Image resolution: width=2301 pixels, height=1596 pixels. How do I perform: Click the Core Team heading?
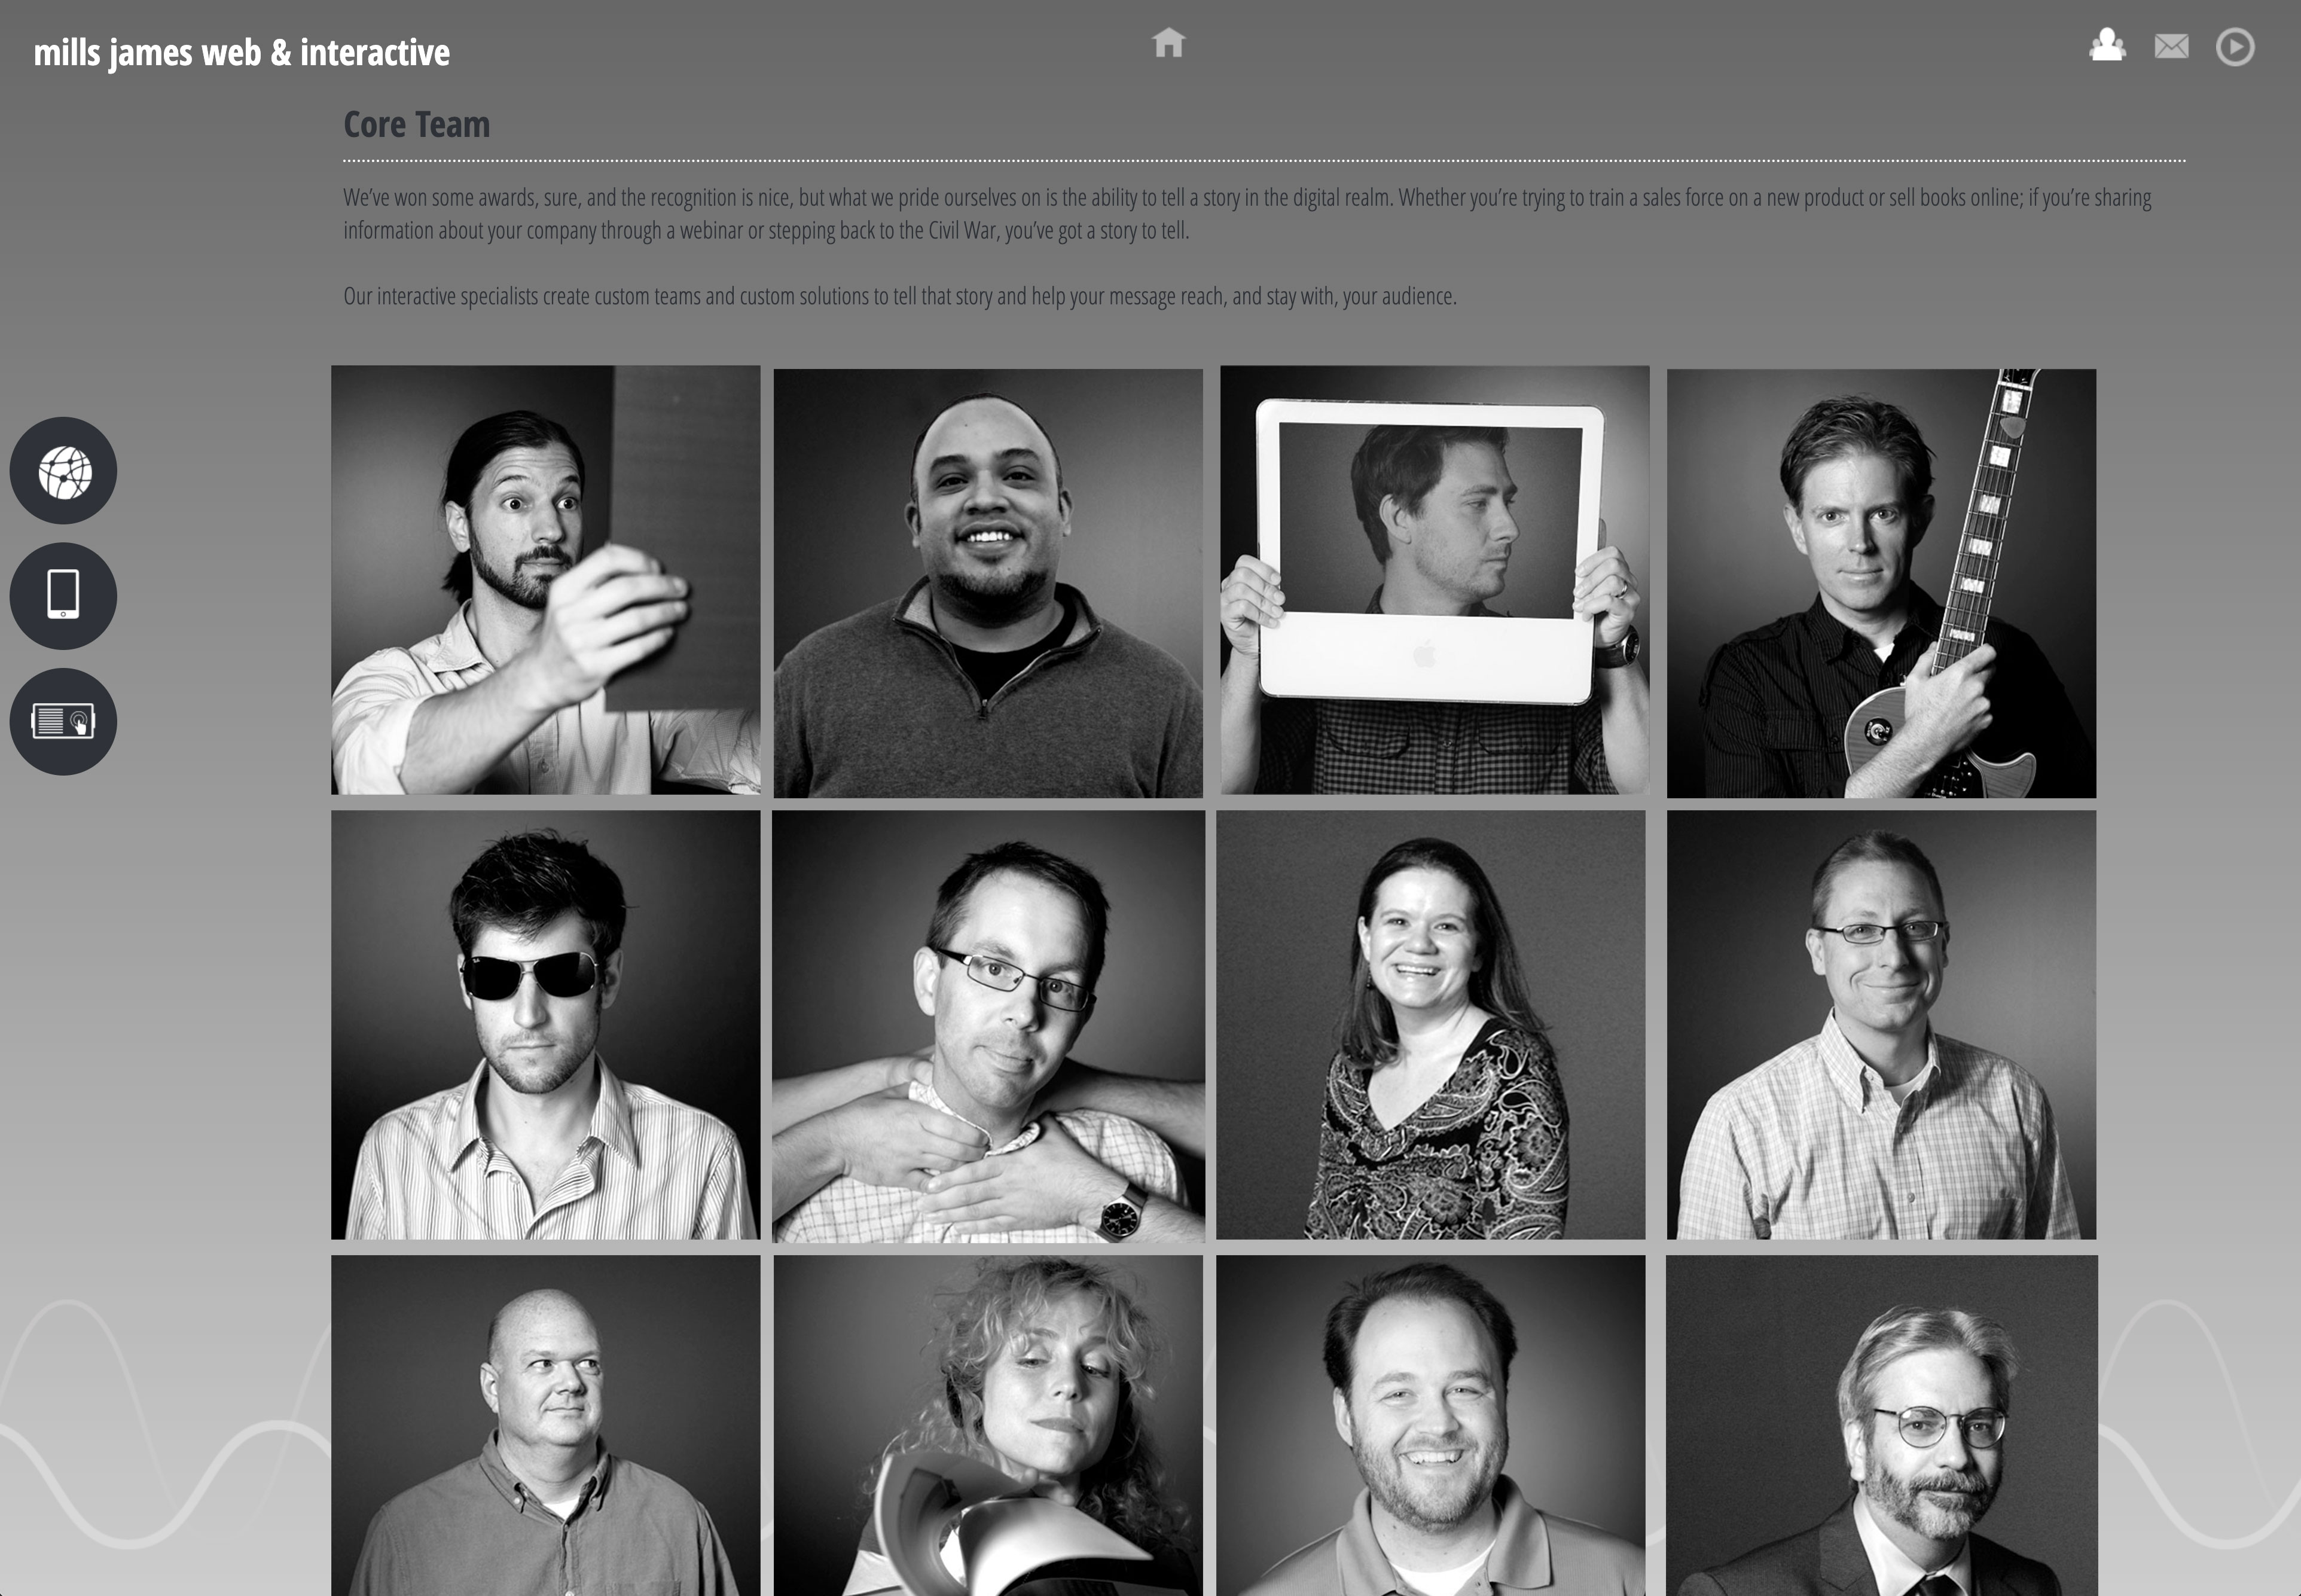(416, 124)
